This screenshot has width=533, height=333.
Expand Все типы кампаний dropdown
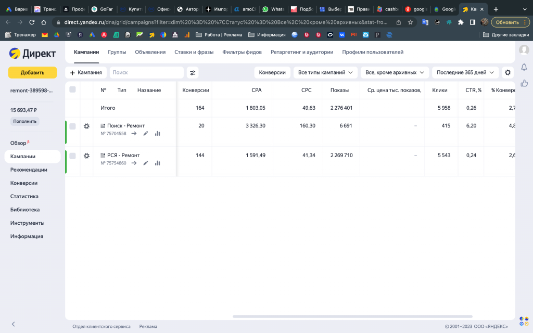point(325,73)
